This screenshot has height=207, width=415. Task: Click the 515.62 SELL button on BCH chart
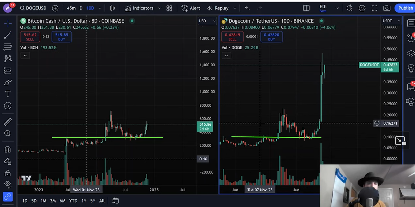coord(30,37)
